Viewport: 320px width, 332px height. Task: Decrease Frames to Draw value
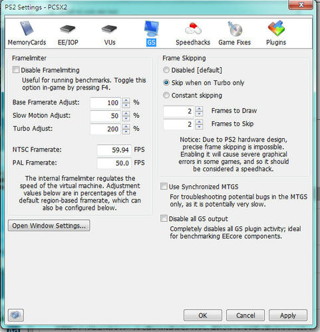[199, 114]
